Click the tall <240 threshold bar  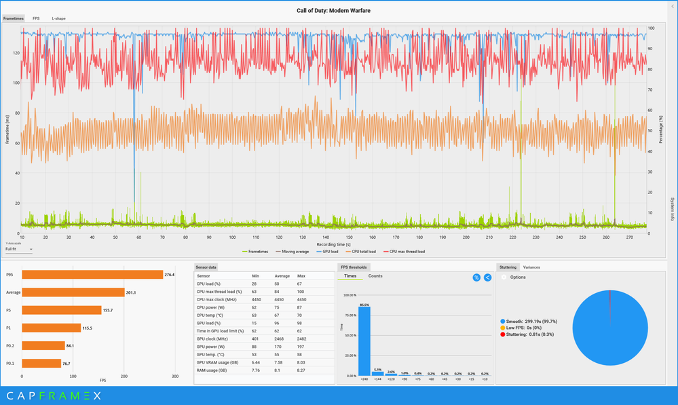click(x=364, y=341)
